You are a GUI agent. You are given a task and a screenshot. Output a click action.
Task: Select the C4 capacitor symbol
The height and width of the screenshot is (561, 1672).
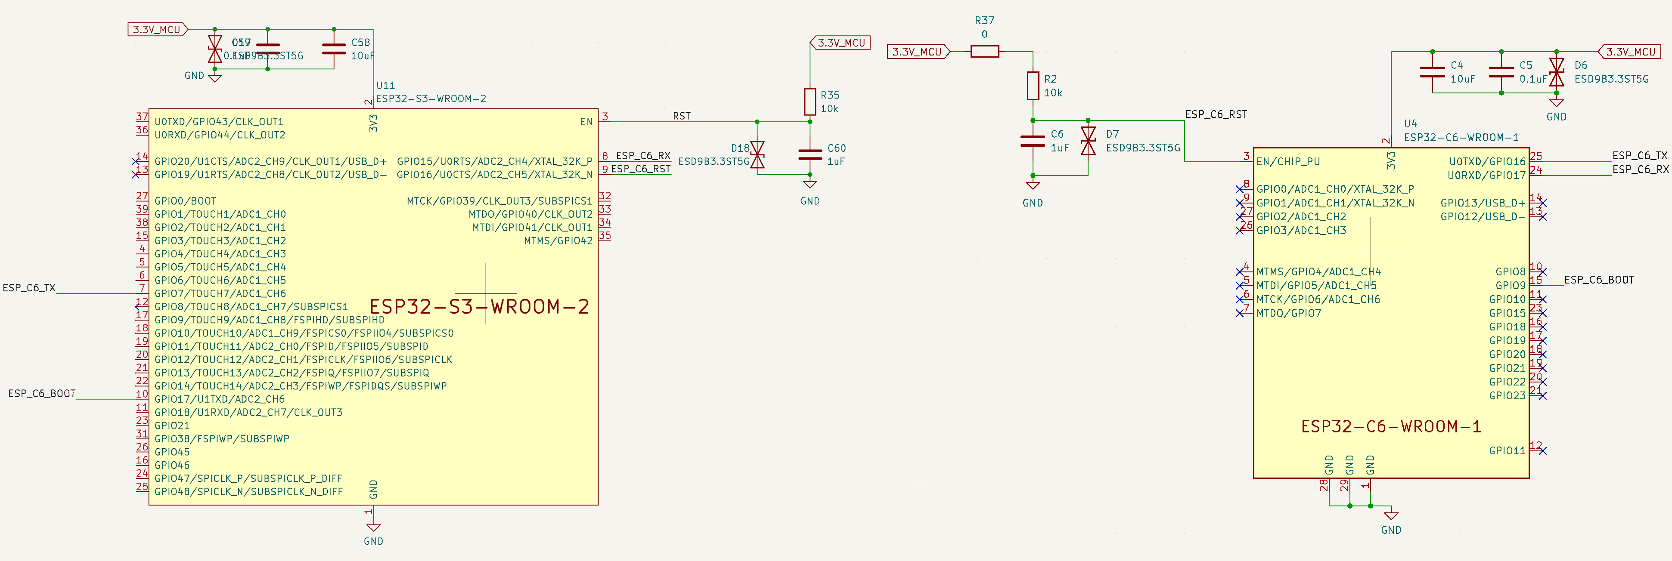pos(1433,72)
